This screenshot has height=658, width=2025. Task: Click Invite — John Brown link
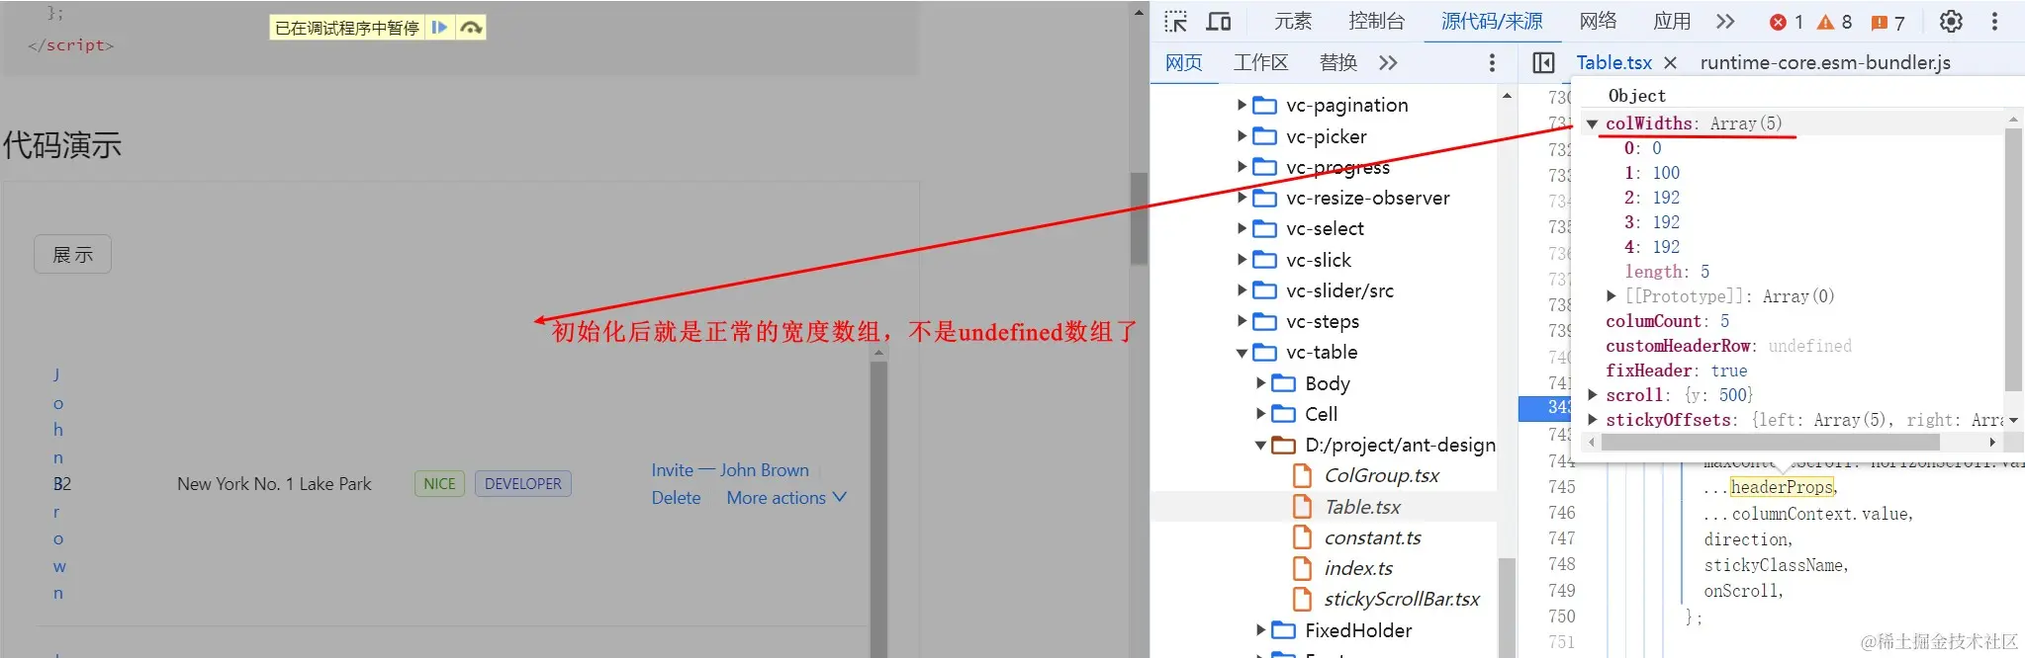pos(730,470)
